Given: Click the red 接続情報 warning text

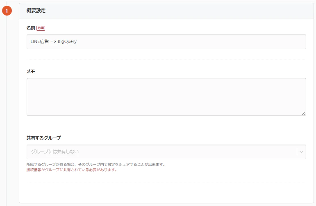Looking at the screenshot, I should click(72, 170).
